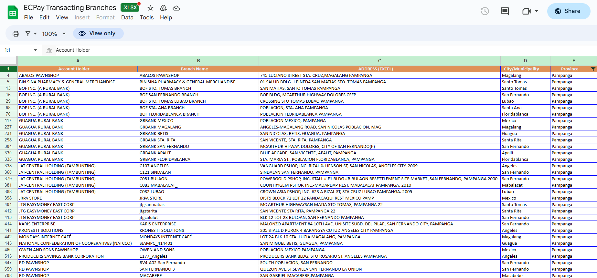Click the Mabalacat city cell
This screenshot has height=278, width=597.
coord(525,185)
